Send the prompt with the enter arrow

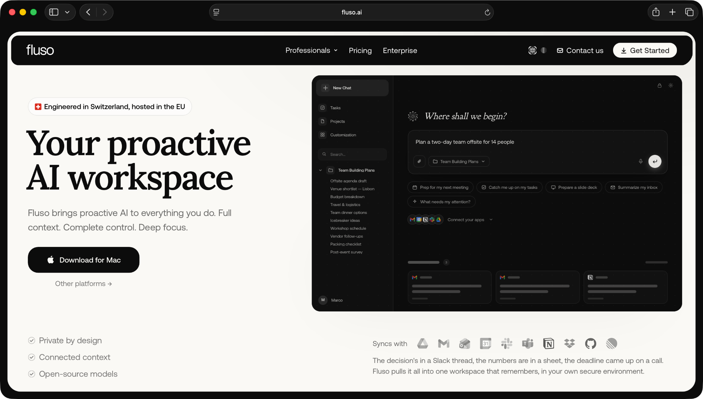click(655, 161)
